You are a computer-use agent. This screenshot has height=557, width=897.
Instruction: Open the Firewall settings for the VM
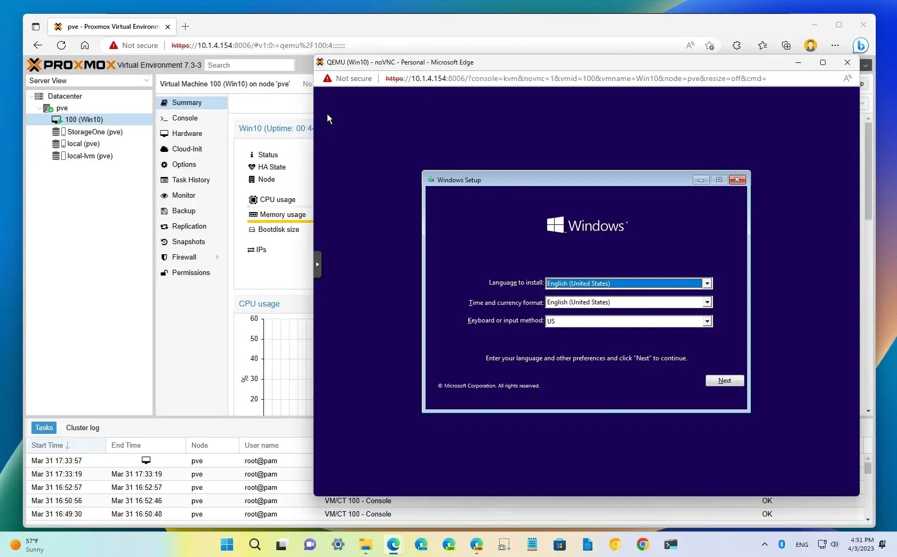184,257
